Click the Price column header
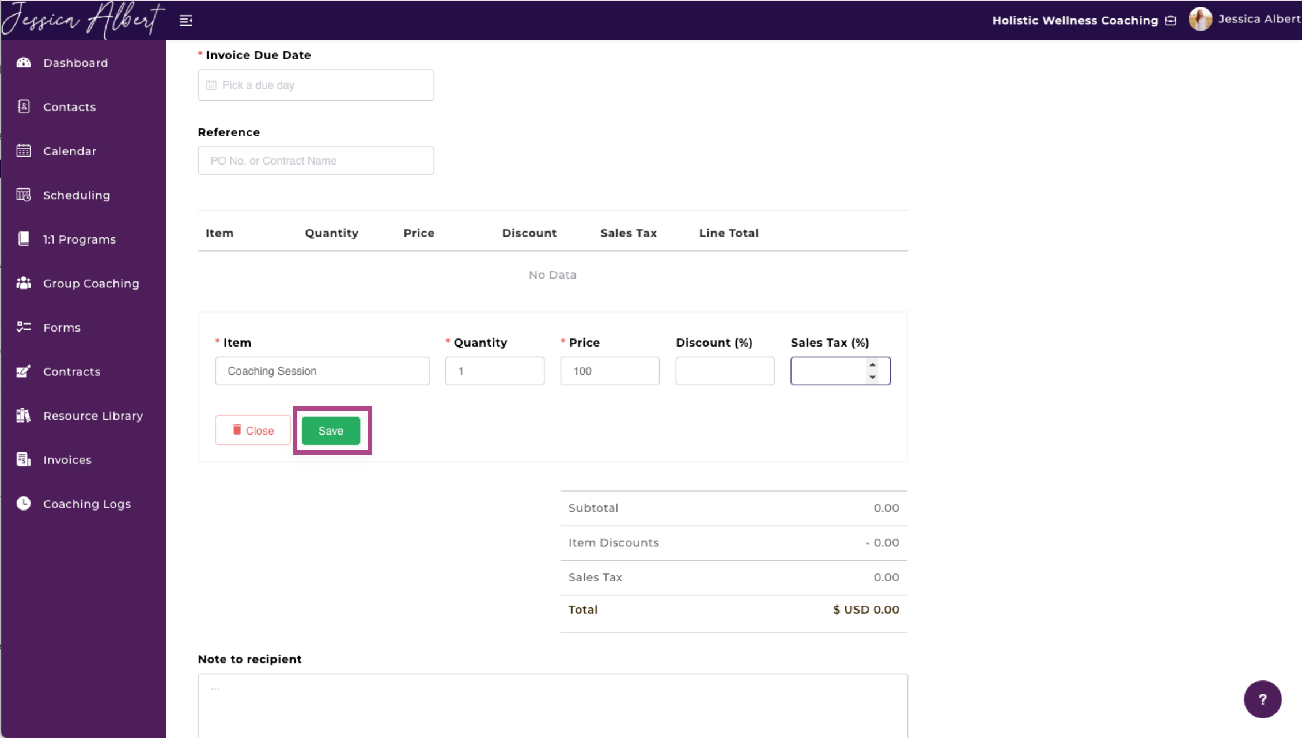 (419, 233)
